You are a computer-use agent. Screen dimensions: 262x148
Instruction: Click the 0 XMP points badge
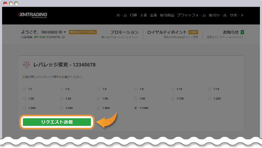(x=193, y=32)
